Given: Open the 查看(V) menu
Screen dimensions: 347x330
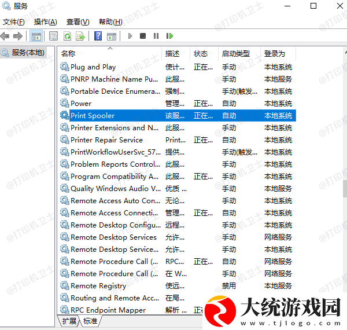Looking at the screenshot, I should (x=78, y=22).
